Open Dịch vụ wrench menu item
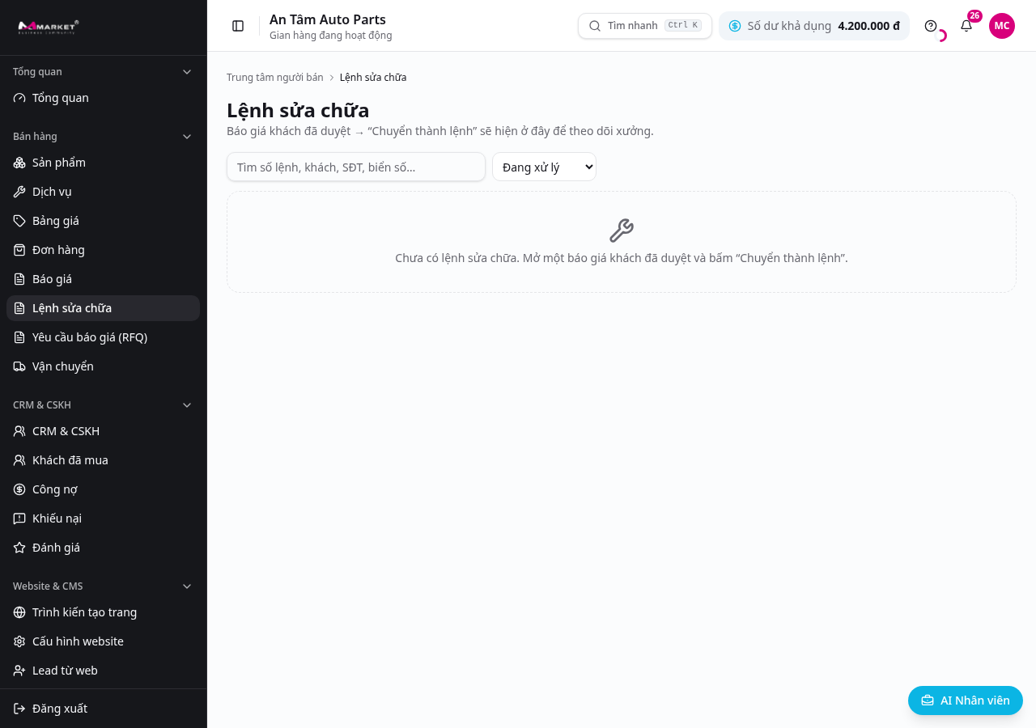The width and height of the screenshot is (1036, 728). click(x=103, y=192)
